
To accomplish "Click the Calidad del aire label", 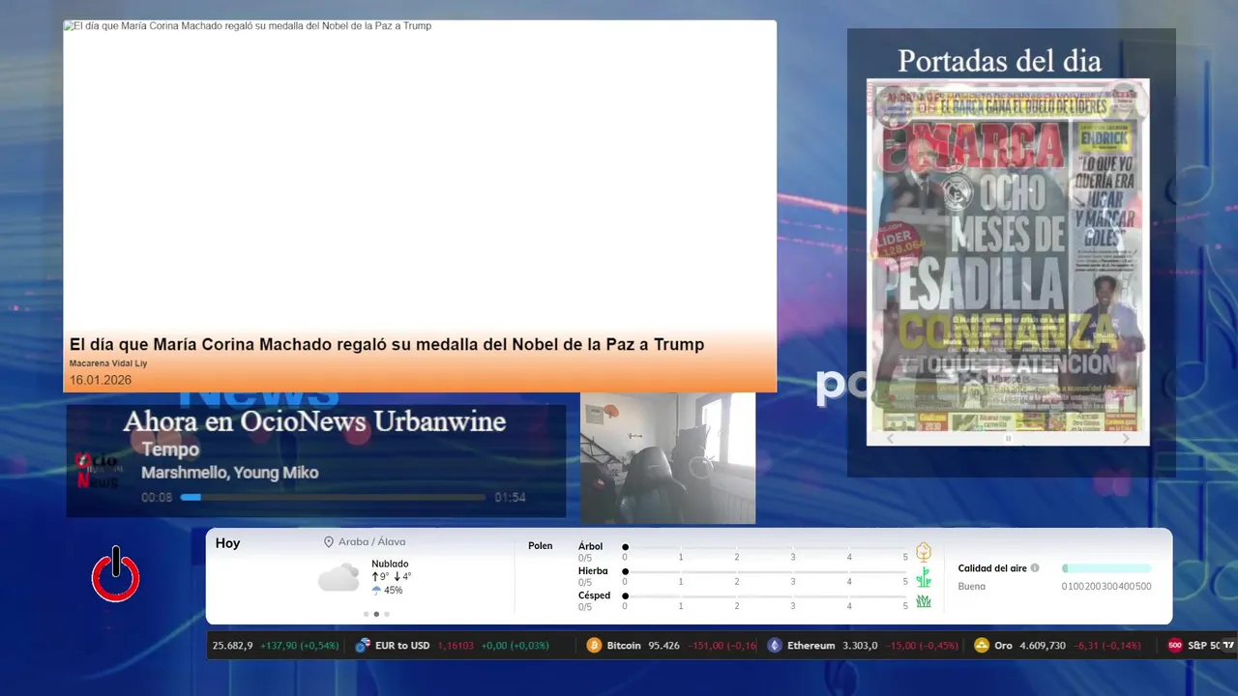I will (x=992, y=568).
